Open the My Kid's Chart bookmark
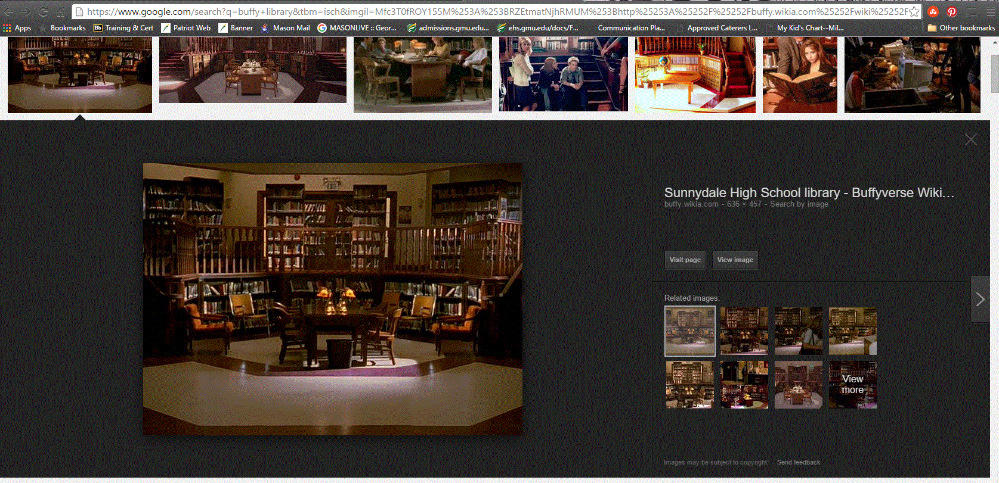This screenshot has height=483, width=999. click(805, 28)
